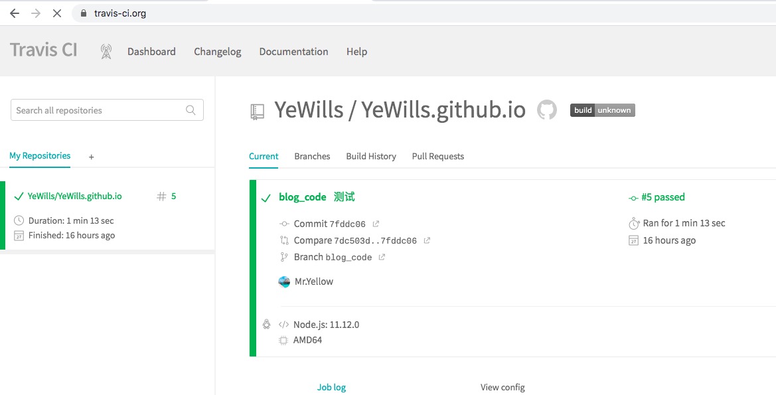Click Ran for 1 min 13 sec text
This screenshot has width=776, height=395.
[x=684, y=223]
